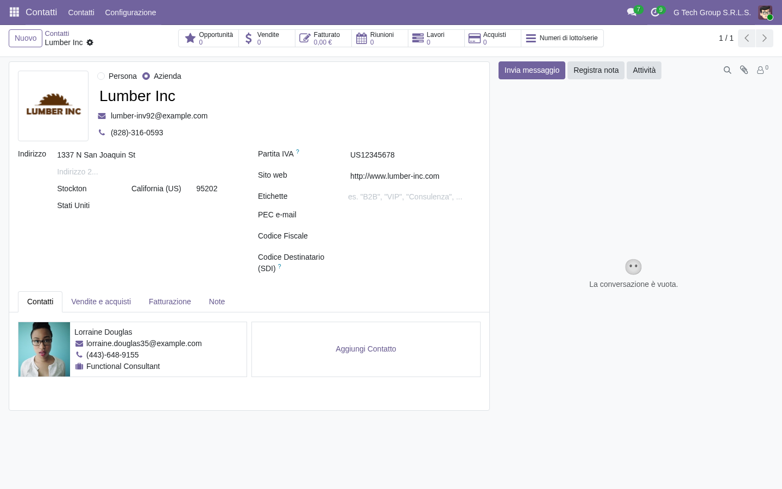Open the gear actions menu beside Lumber Inc

90,42
